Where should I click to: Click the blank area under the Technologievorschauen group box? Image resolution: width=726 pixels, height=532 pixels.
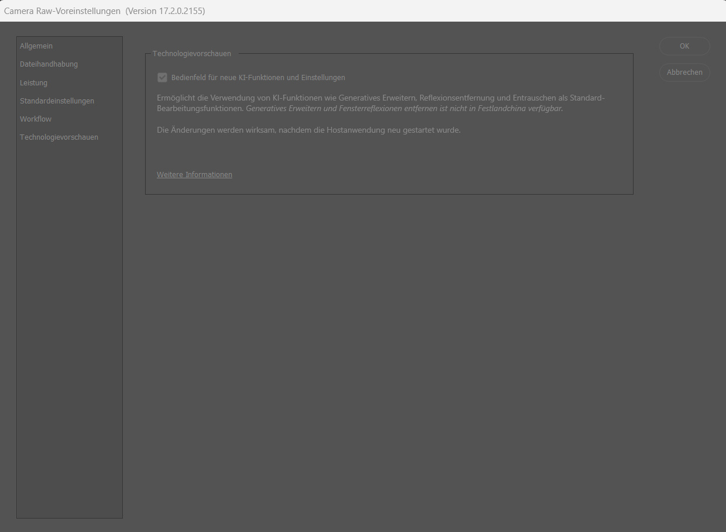point(389,351)
